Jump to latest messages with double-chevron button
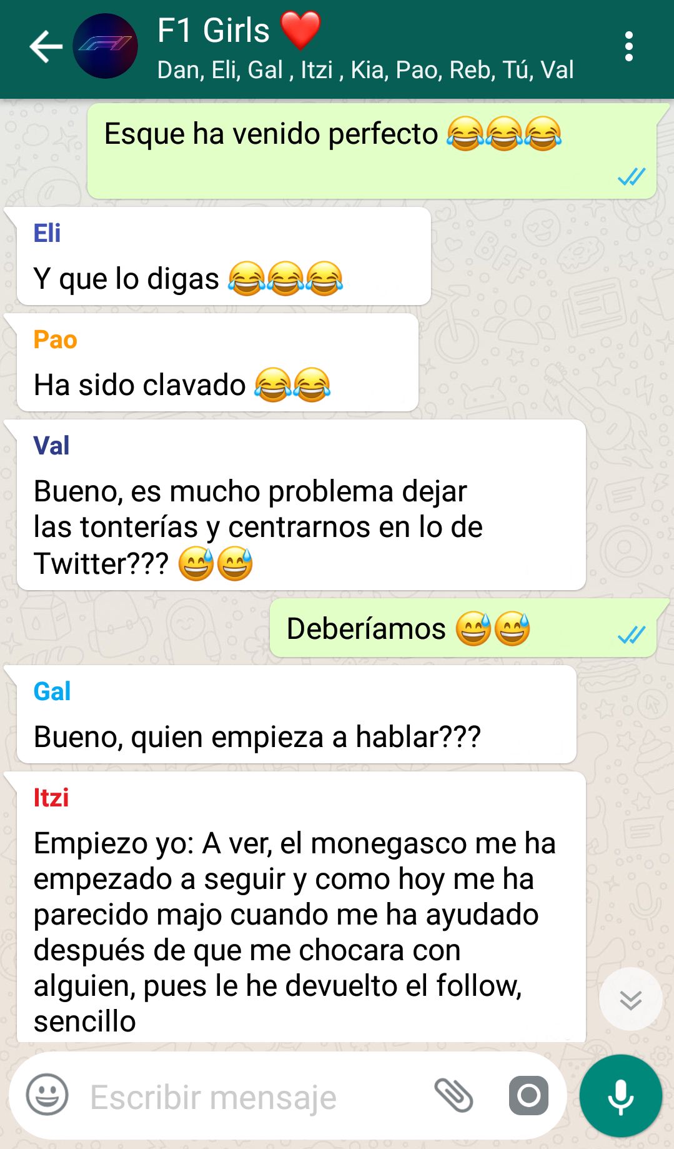Screen dimensions: 674x1149 630,1000
